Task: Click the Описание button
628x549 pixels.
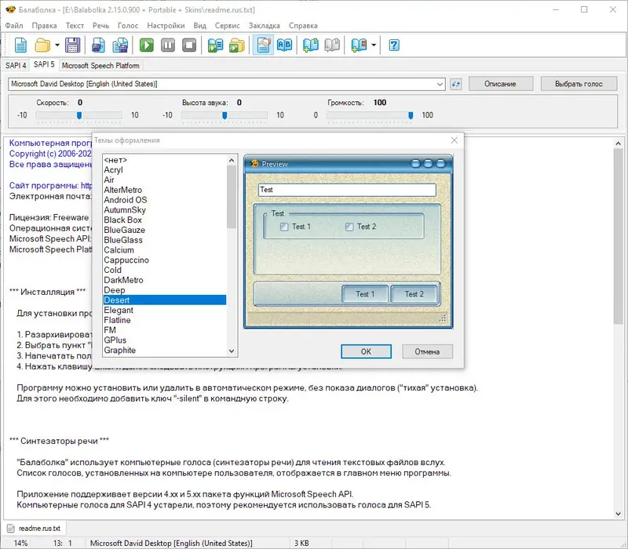Action: [500, 84]
